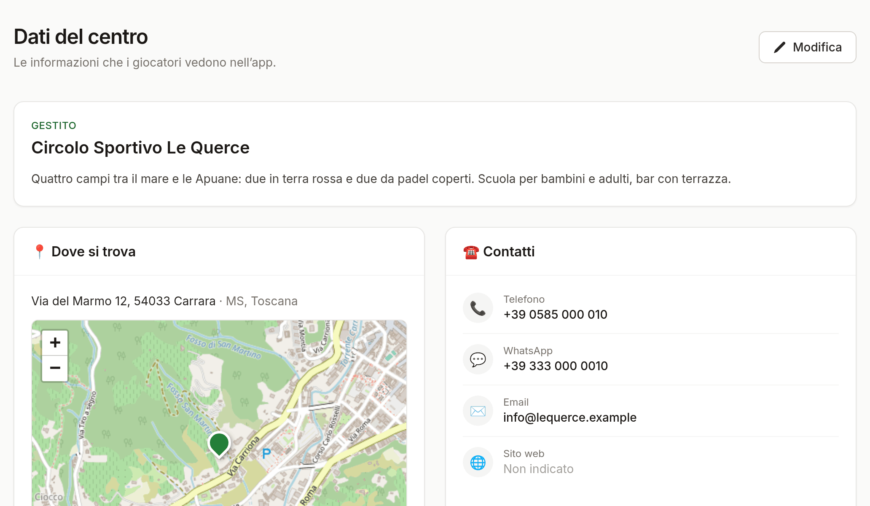
Task: Click the blue parking P symbol
Action: 266,454
